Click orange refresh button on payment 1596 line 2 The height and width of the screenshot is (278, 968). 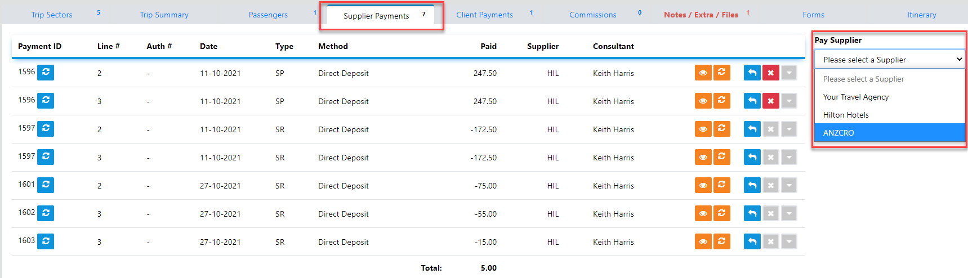(721, 73)
